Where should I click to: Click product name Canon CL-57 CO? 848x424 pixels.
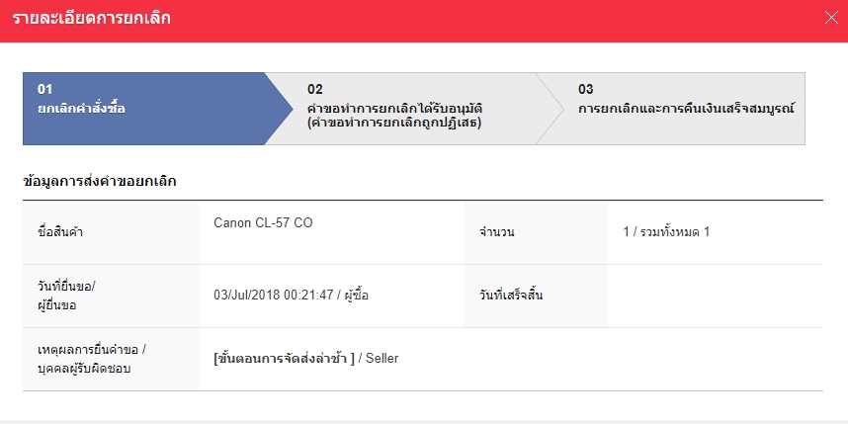263,223
